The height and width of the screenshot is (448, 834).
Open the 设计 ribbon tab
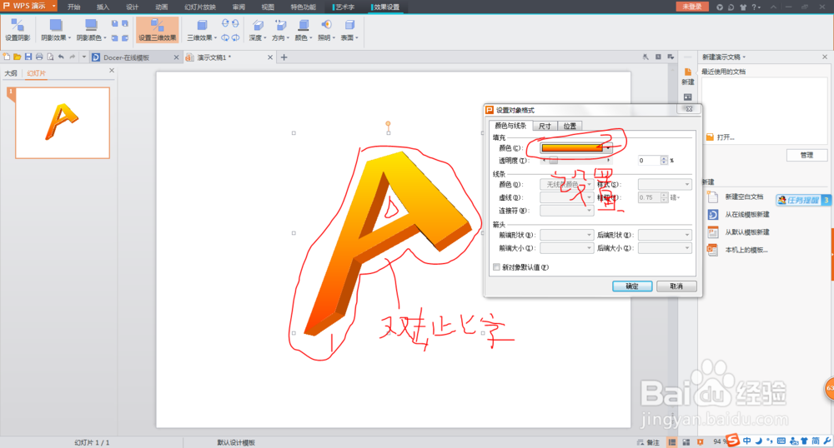click(132, 7)
